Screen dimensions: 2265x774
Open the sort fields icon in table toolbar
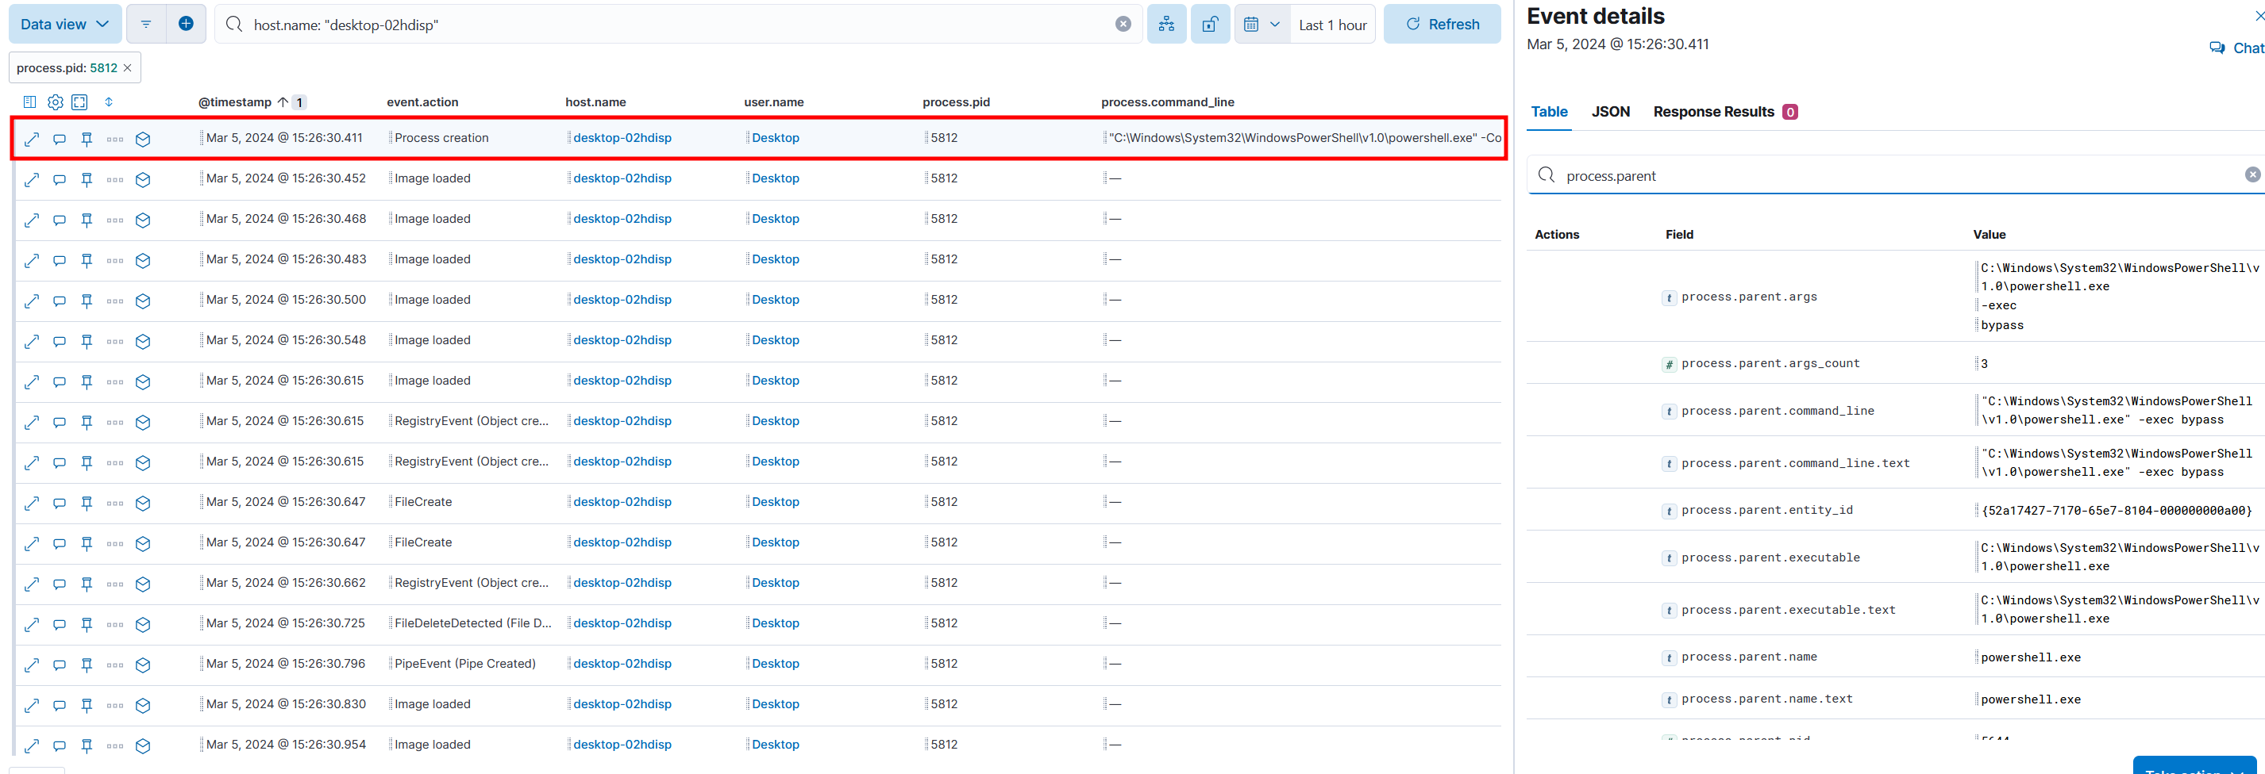[x=109, y=102]
